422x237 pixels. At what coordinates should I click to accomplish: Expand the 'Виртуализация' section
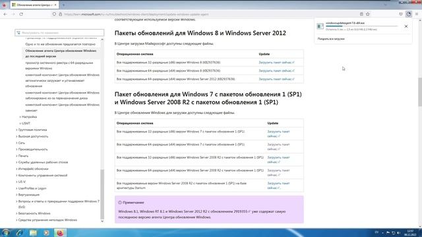28,195
